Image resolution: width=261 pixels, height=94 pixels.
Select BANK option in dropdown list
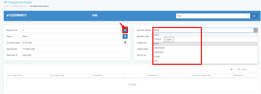tap(205, 43)
